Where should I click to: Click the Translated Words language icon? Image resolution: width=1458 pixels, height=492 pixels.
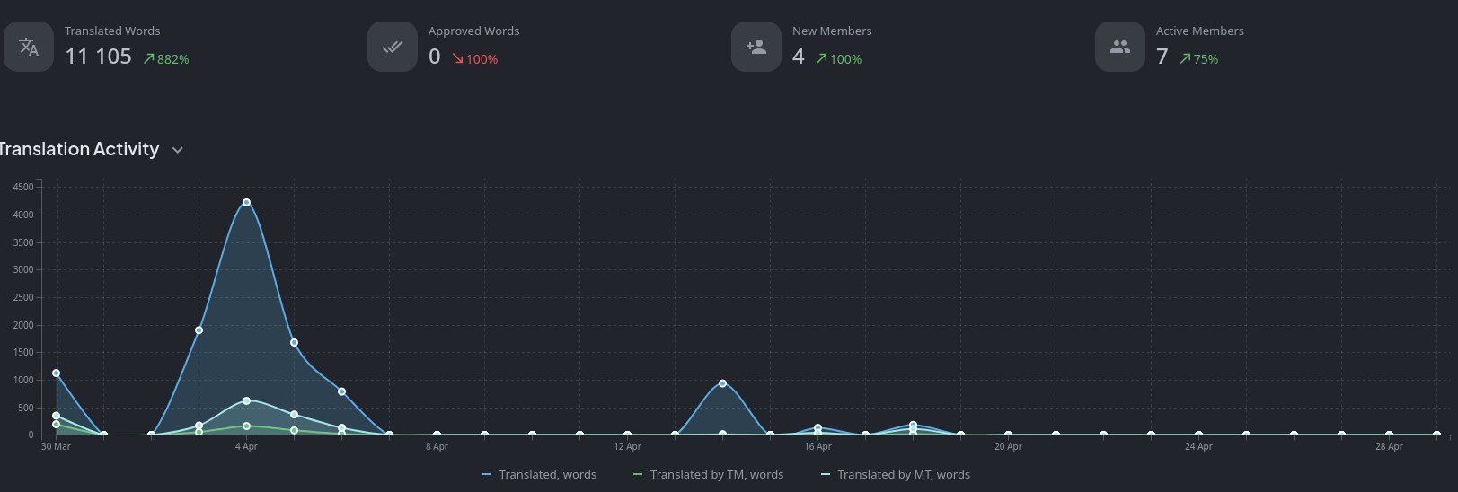(29, 47)
